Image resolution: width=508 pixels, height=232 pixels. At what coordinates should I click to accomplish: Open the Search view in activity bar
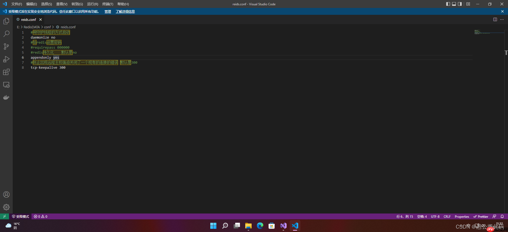click(6, 34)
